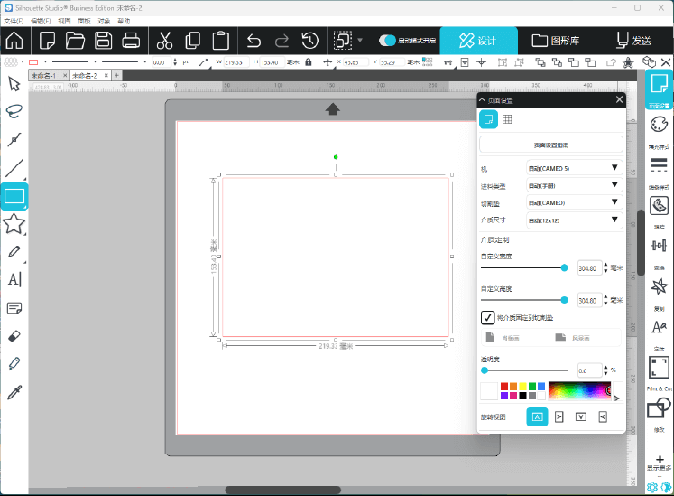Open the Help menu
Screen dimensions: 674x496
coord(124,21)
